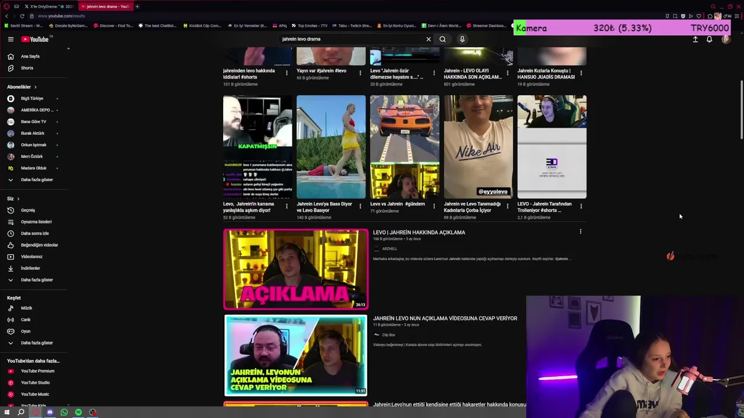
Task: Open the Bana Göre TV channel
Action: click(34, 122)
